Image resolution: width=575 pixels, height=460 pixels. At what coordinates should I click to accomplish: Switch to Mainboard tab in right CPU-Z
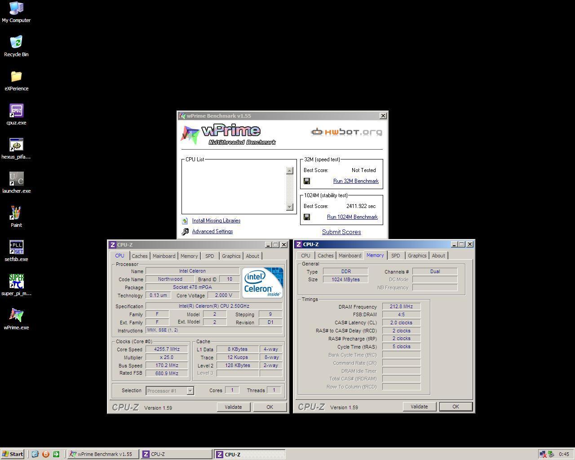350,256
